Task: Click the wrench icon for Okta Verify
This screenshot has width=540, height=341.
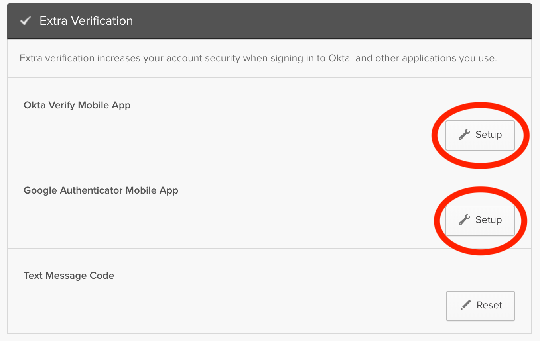Action: (x=464, y=135)
